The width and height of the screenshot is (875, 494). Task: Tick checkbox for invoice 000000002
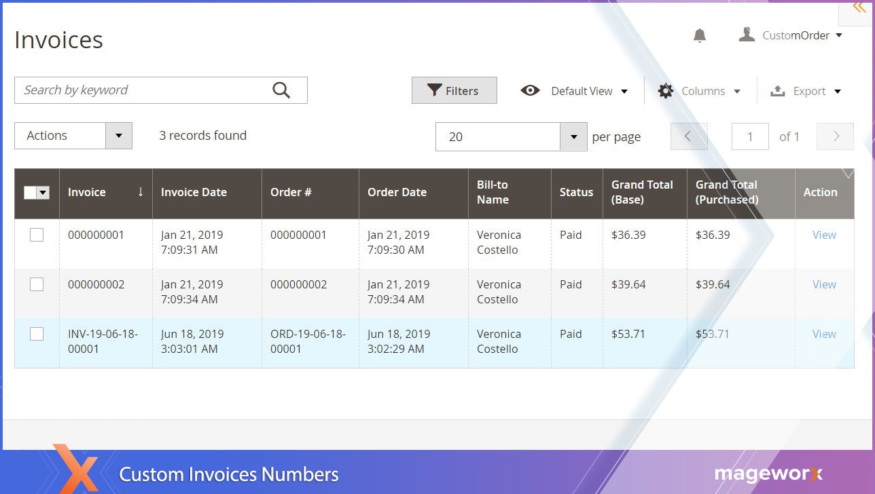pos(37,284)
